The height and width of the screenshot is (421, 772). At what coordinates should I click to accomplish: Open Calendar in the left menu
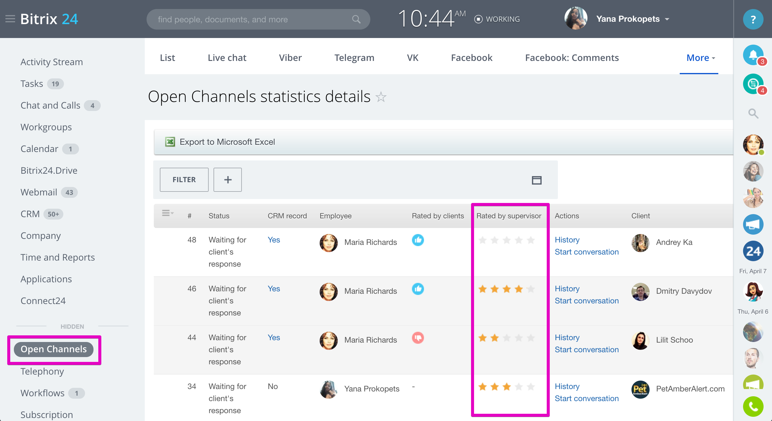[39, 149]
